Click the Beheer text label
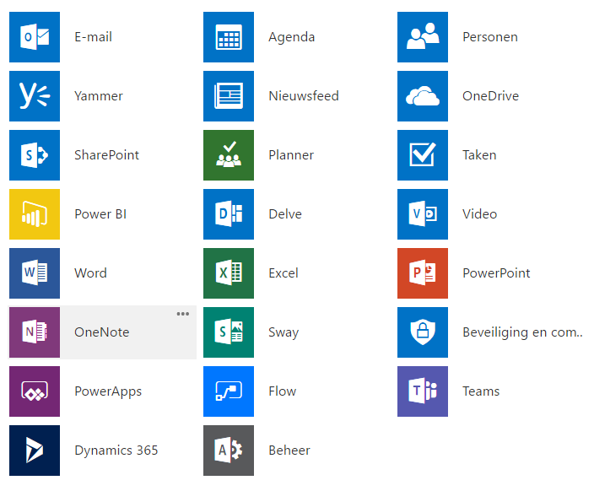The width and height of the screenshot is (594, 491). [x=289, y=451]
